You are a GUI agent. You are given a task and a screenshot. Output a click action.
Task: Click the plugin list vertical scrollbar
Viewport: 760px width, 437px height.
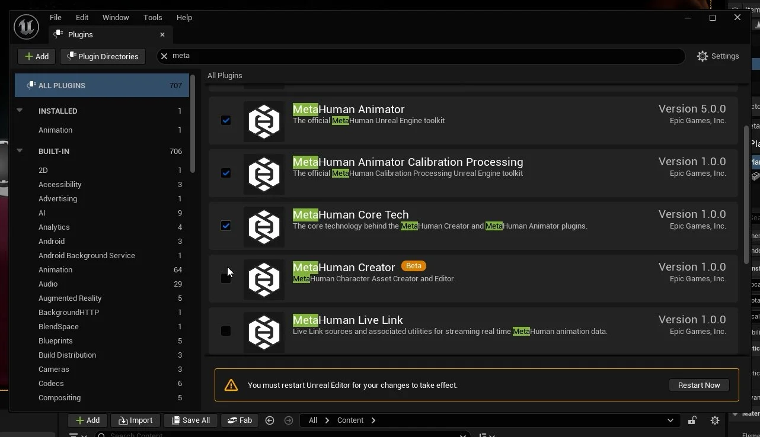746,194
